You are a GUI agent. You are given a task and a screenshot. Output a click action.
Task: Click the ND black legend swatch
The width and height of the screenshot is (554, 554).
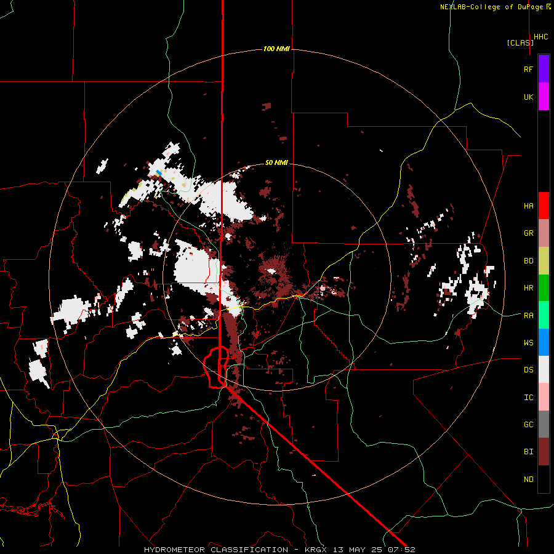(x=544, y=479)
